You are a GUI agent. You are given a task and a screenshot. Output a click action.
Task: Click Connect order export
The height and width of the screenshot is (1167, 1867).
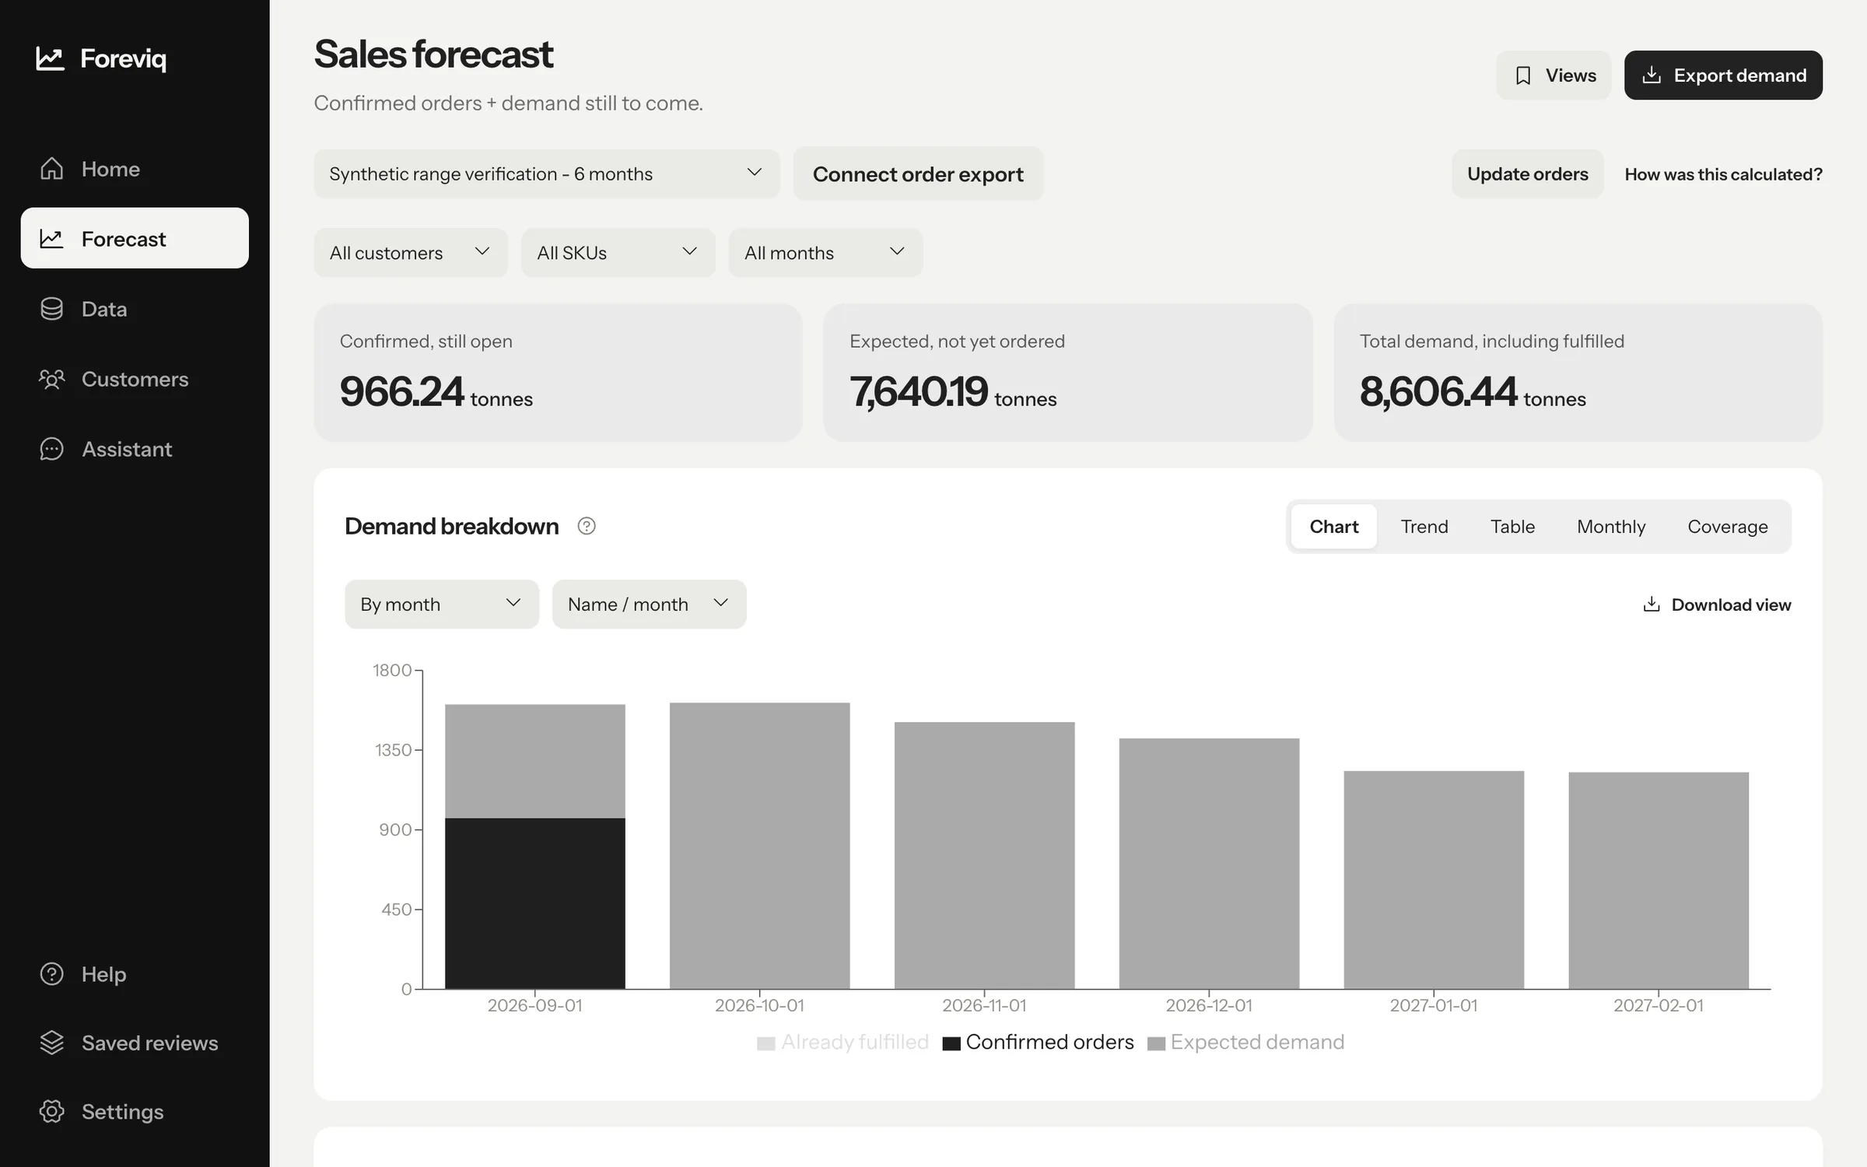[x=918, y=173]
